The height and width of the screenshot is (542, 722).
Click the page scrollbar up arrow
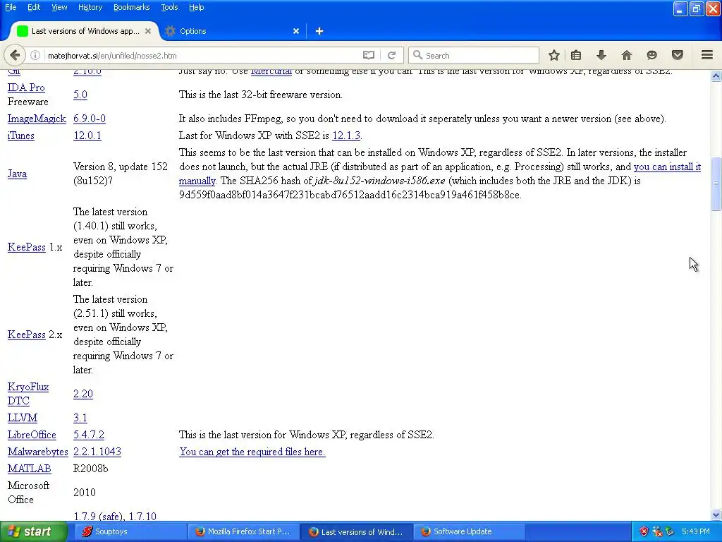coord(716,76)
